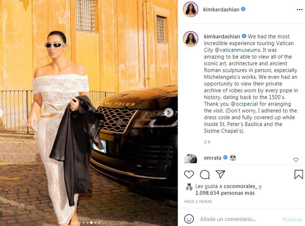Like emrata's comment with small heart
The image size is (305, 226).
296,160
